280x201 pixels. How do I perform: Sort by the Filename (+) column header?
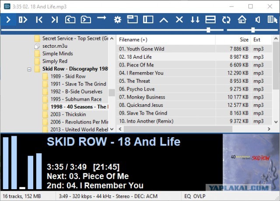(166, 40)
